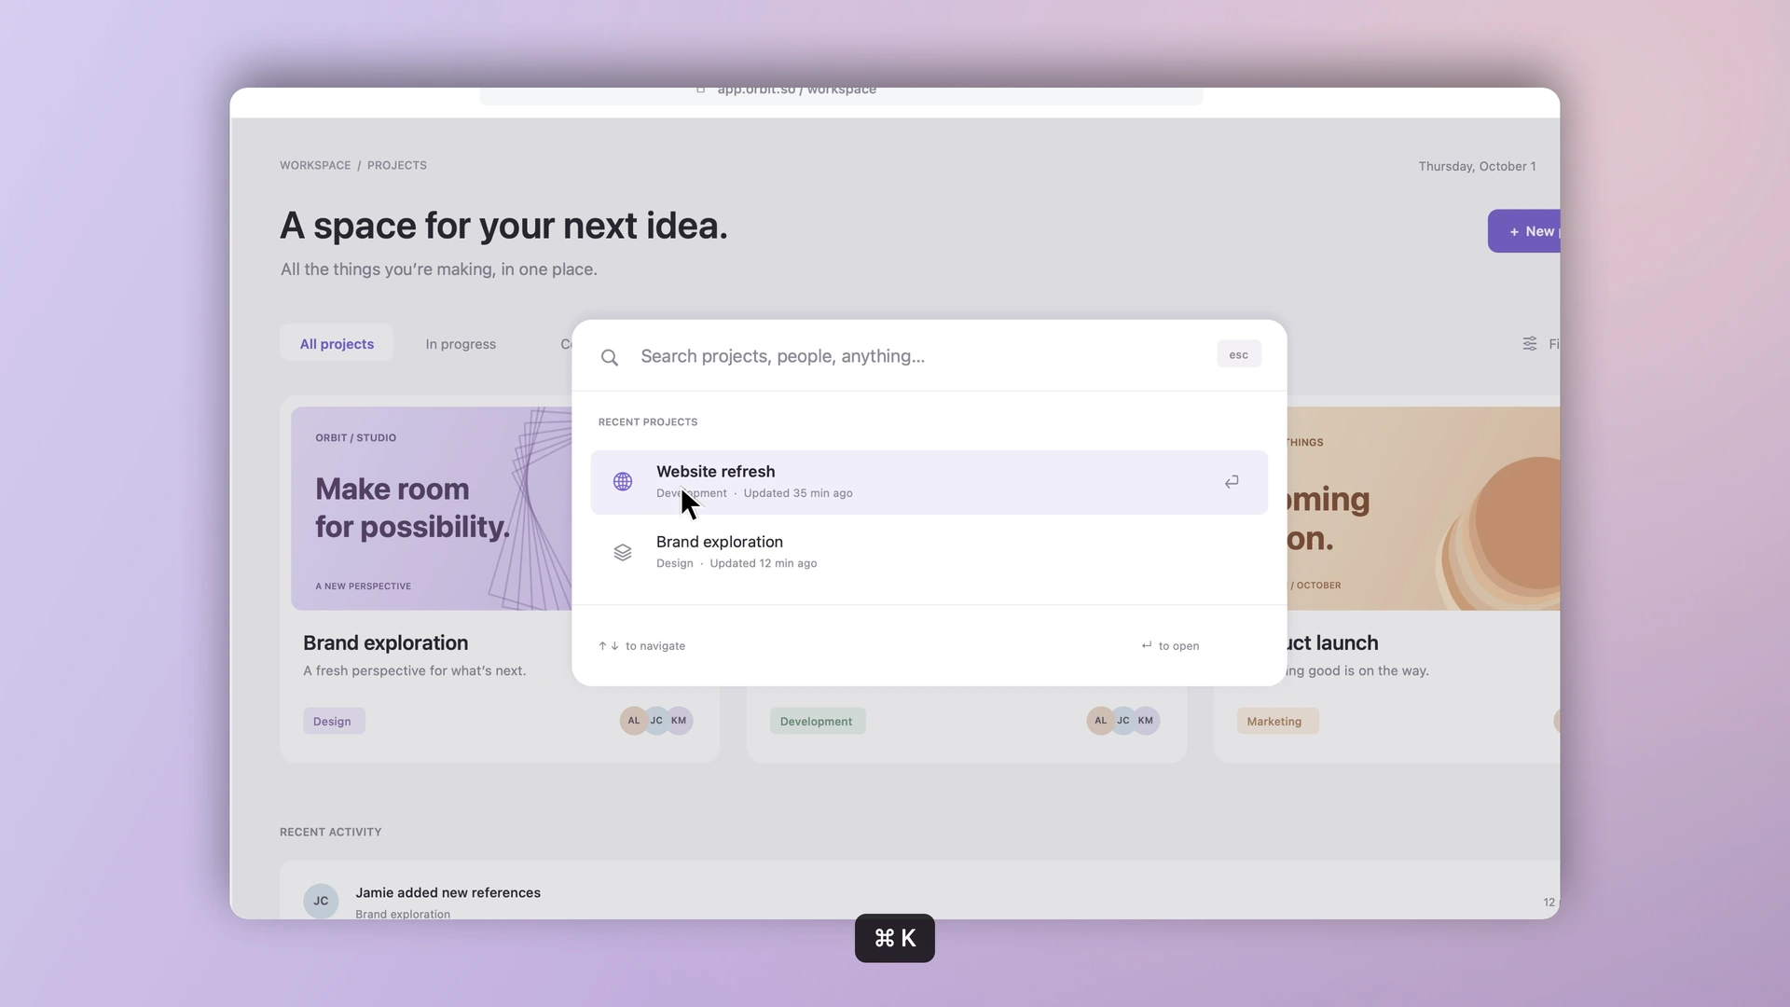Click the filter sliders icon
This screenshot has width=1790, height=1007.
1530,344
